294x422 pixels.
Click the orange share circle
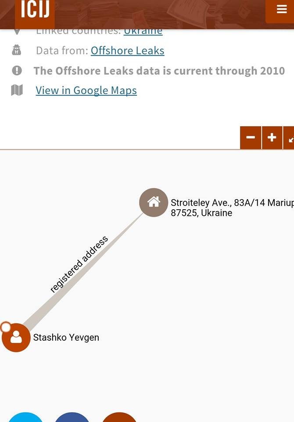pos(119,417)
